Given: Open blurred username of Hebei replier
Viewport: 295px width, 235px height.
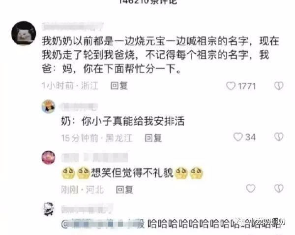Looking at the screenshot, I should 94,158.
